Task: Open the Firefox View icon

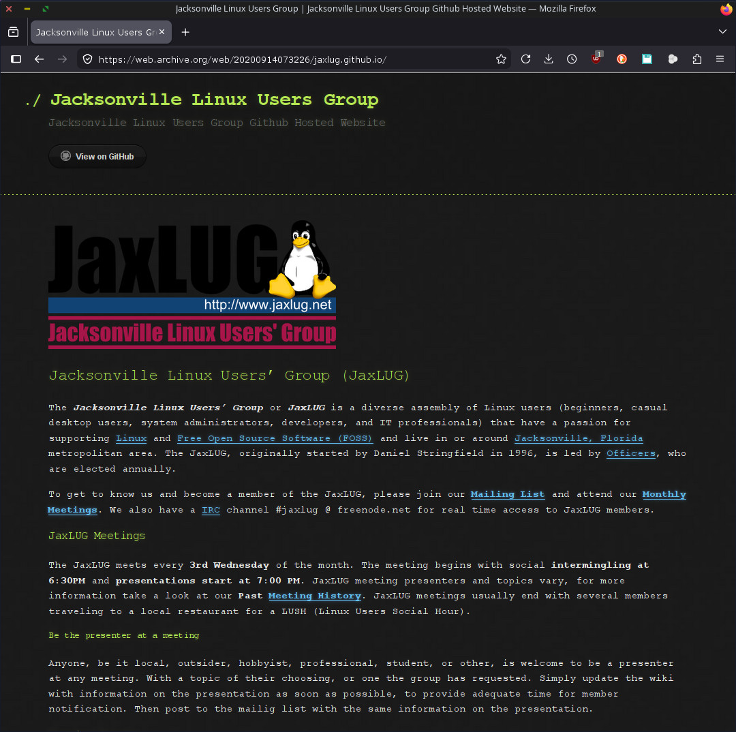Action: click(x=14, y=32)
